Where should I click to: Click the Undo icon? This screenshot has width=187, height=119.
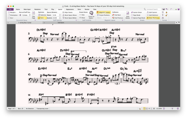pos(167,9)
